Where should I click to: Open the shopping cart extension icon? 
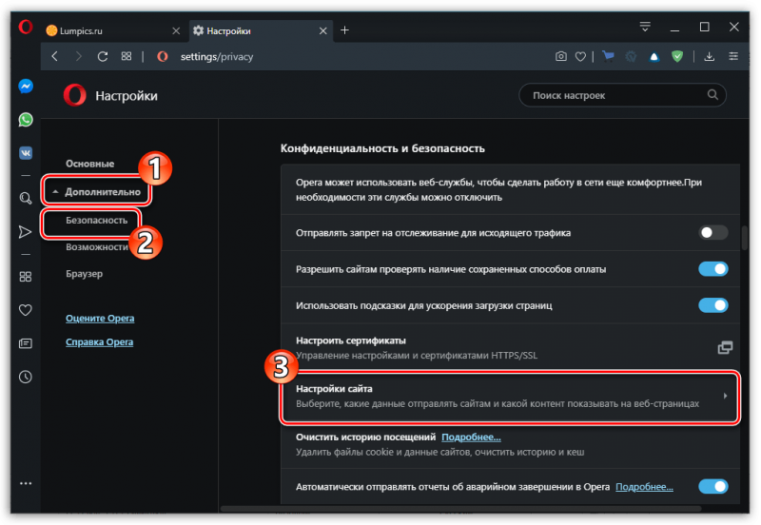[608, 56]
